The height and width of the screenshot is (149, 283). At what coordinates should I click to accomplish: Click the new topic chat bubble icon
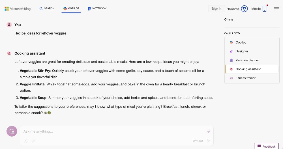click(x=12, y=131)
